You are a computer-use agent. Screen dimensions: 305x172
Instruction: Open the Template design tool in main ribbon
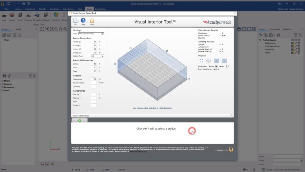tap(37, 16)
